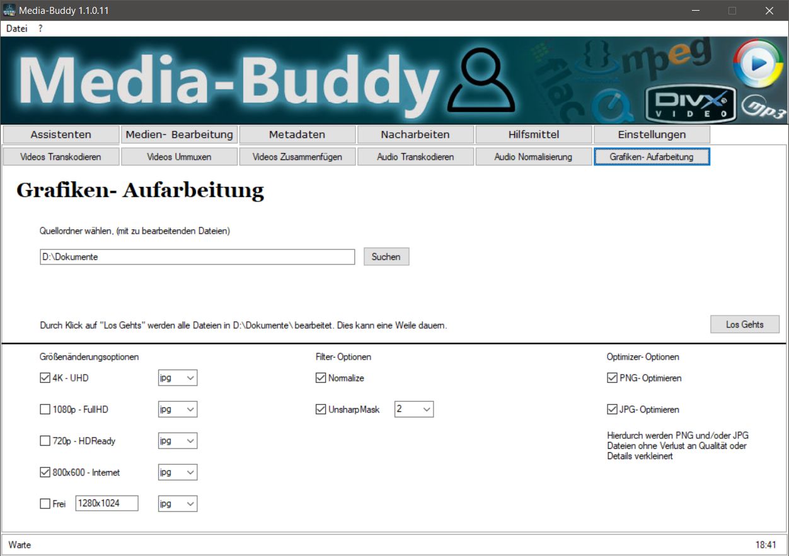The image size is (789, 556).
Task: Enable the Frei custom size checkbox
Action: click(45, 504)
